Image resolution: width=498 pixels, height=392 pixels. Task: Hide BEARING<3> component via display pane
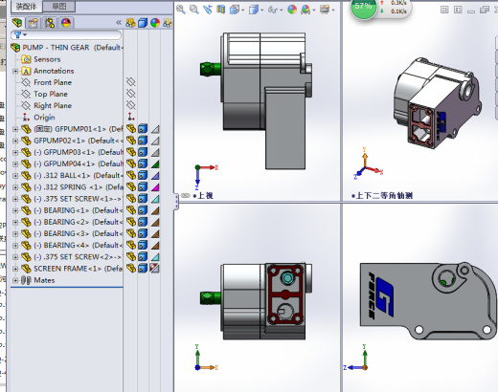pyautogui.click(x=131, y=233)
